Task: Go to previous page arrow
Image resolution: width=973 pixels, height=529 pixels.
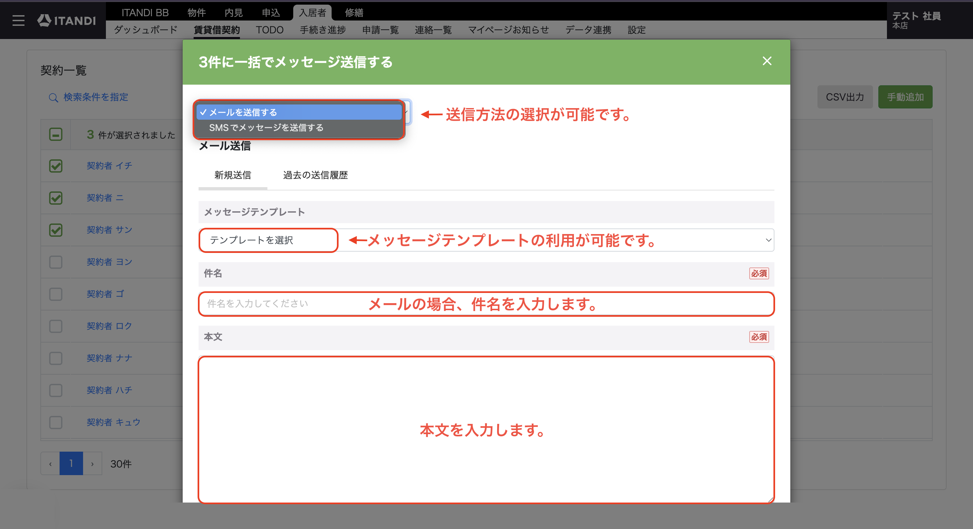Action: [x=50, y=463]
